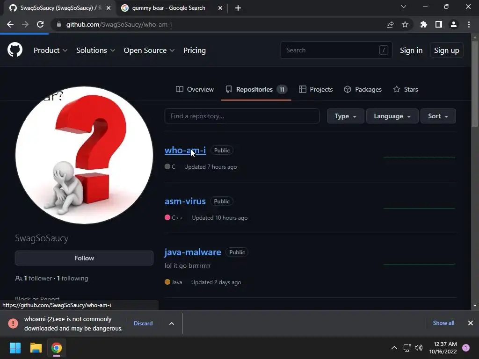This screenshot has width=479, height=359.
Task: Click the Chrome icon in the taskbar
Action: (x=56, y=348)
